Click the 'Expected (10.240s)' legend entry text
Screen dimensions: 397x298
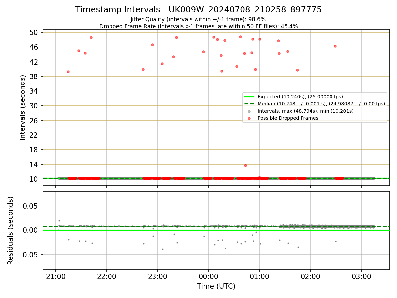pos(300,97)
